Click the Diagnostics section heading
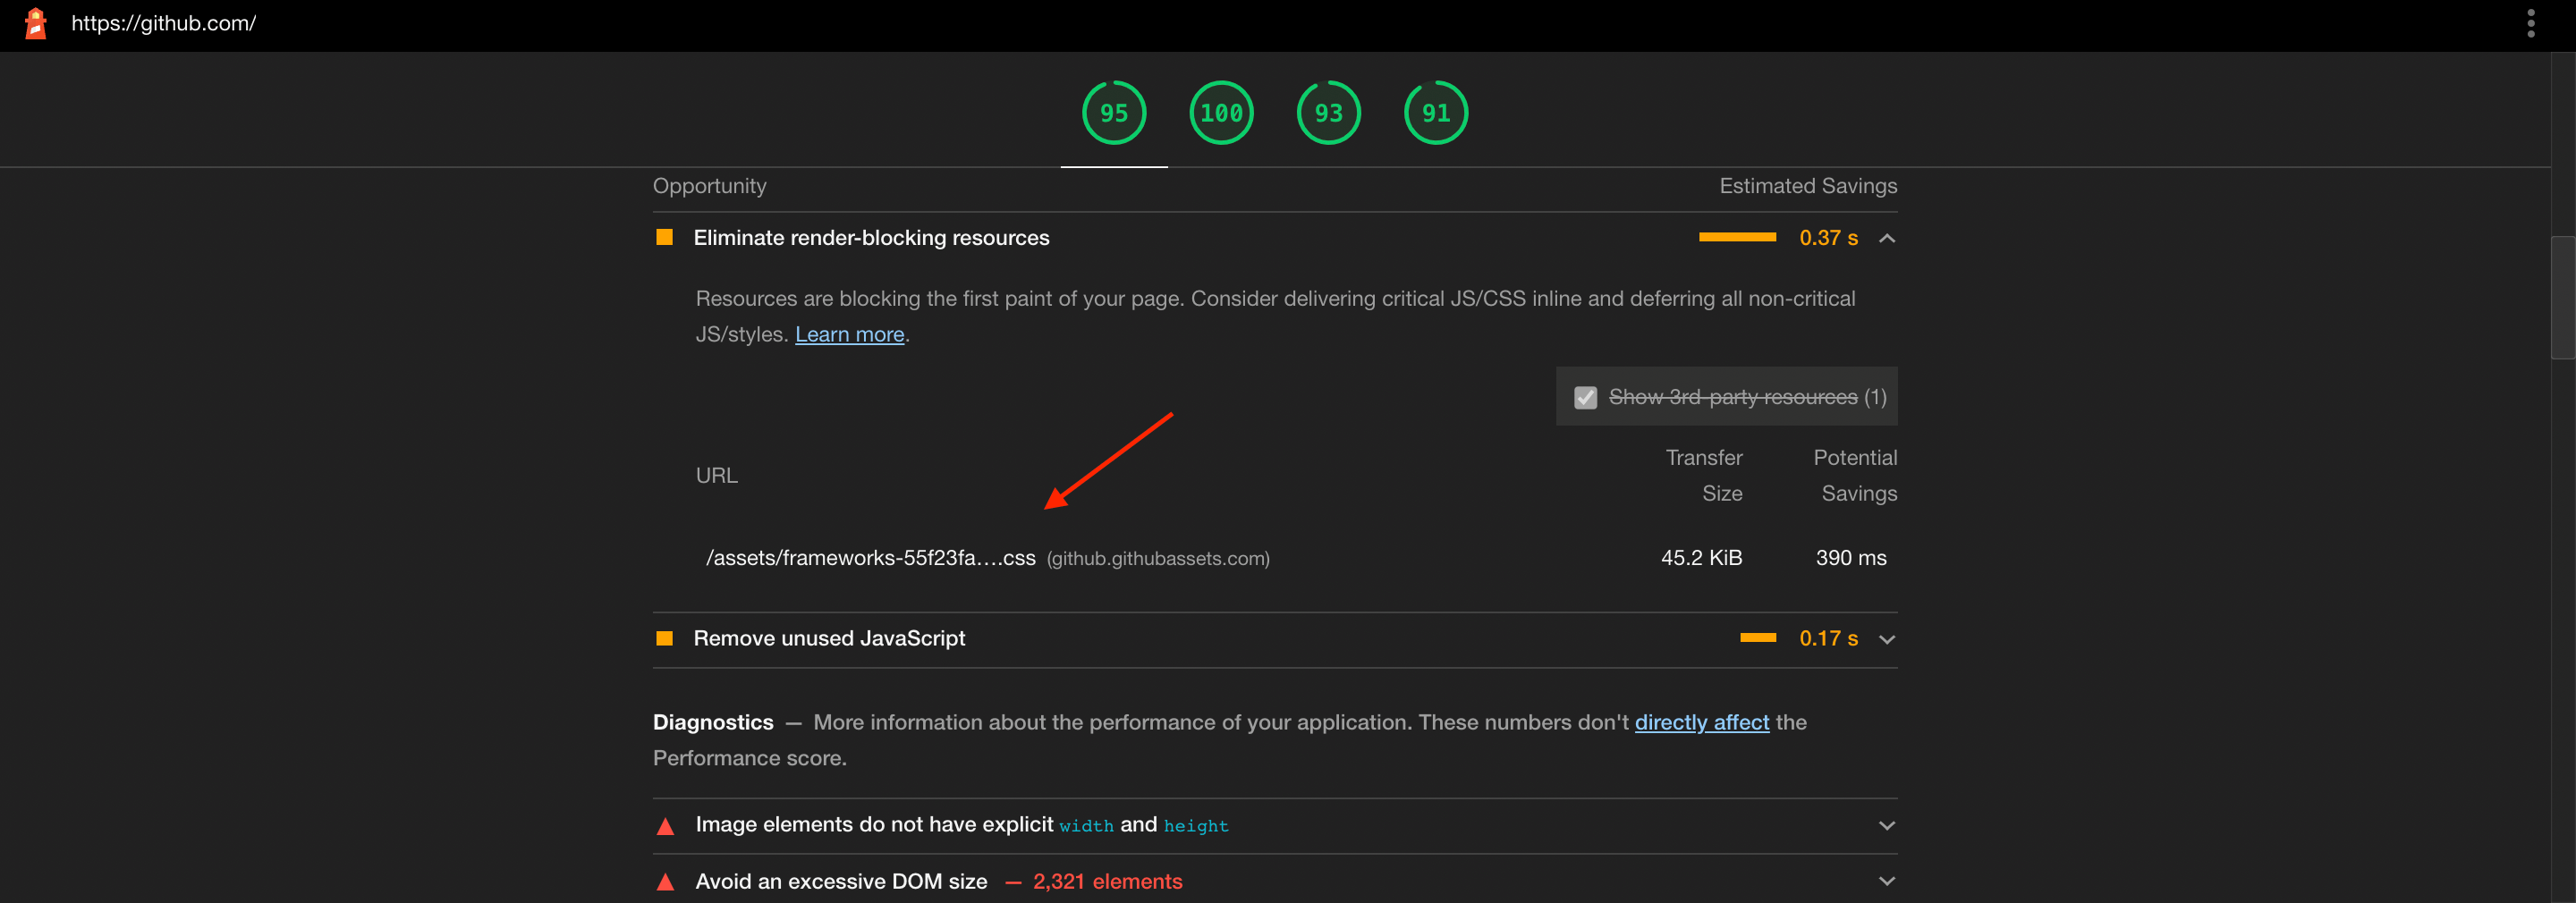This screenshot has width=2576, height=903. pos(713,722)
